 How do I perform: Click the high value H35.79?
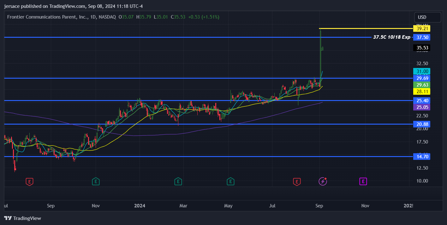click(144, 17)
